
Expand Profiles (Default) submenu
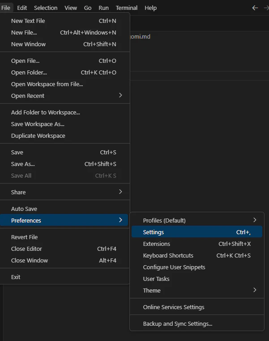click(x=197, y=220)
